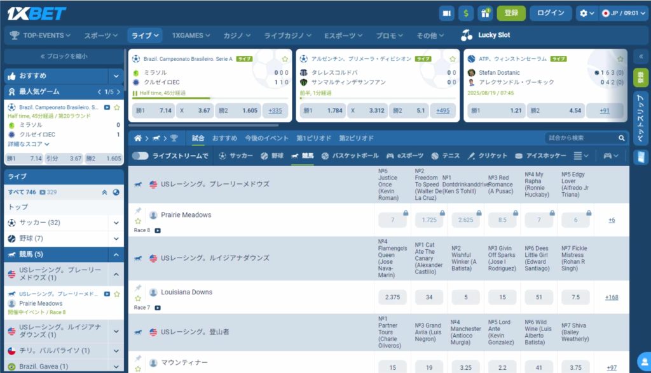Favorite the タレレスコルドバ featured card

point(453,59)
